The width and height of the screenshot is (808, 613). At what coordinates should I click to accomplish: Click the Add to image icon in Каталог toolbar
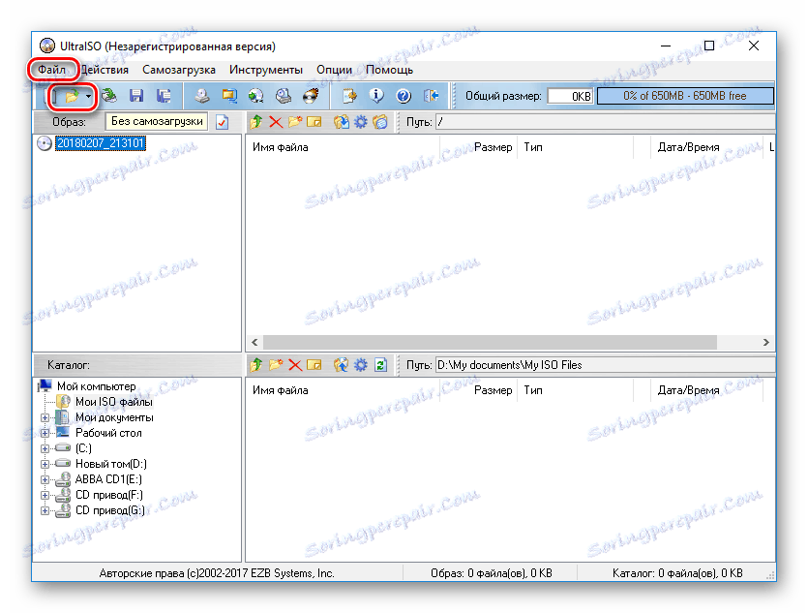coord(341,365)
